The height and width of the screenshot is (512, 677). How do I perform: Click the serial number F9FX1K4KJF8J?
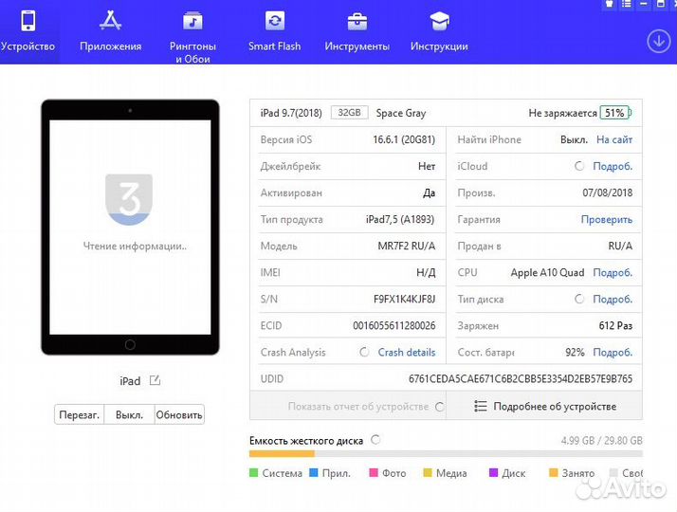(x=404, y=300)
